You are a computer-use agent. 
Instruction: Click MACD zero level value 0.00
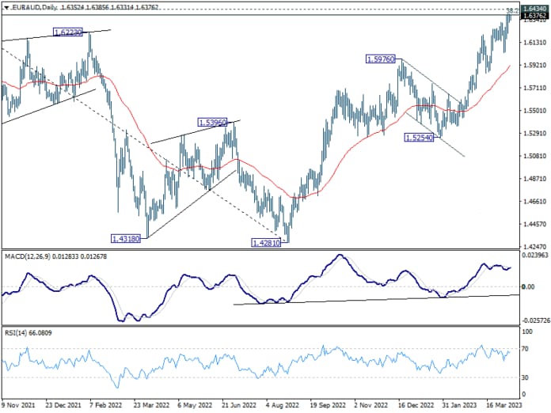[529, 287]
